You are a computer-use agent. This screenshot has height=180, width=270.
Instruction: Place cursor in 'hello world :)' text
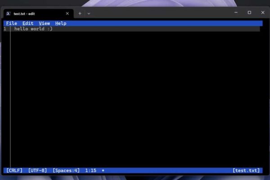tap(33, 29)
